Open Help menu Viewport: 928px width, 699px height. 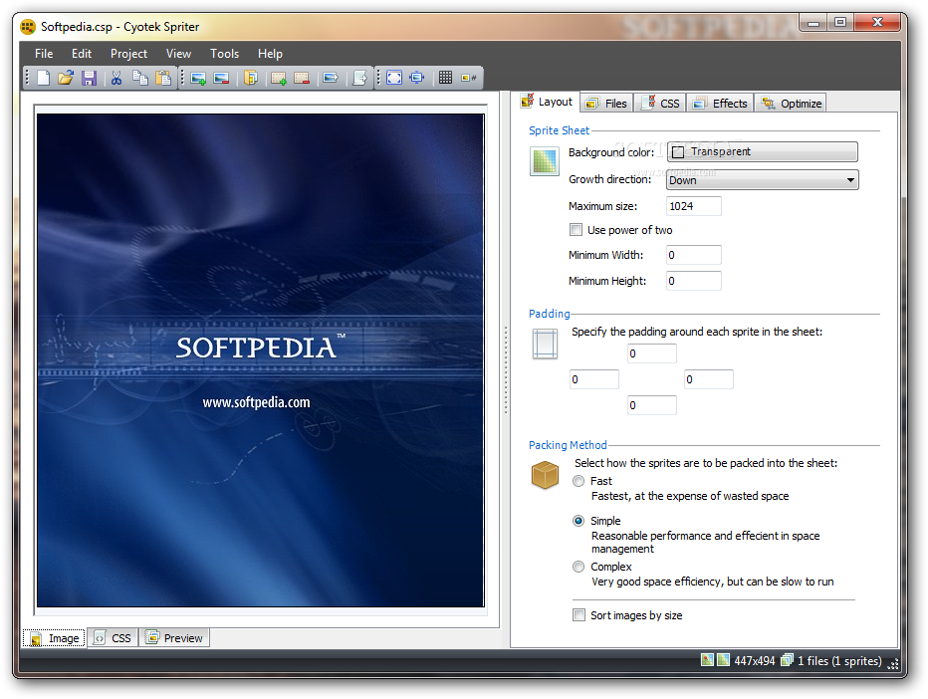[x=270, y=54]
